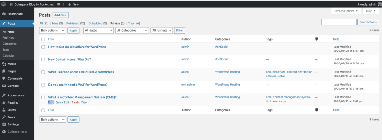Open the All Posts submenu item
382x140 pixels.
[8, 32]
